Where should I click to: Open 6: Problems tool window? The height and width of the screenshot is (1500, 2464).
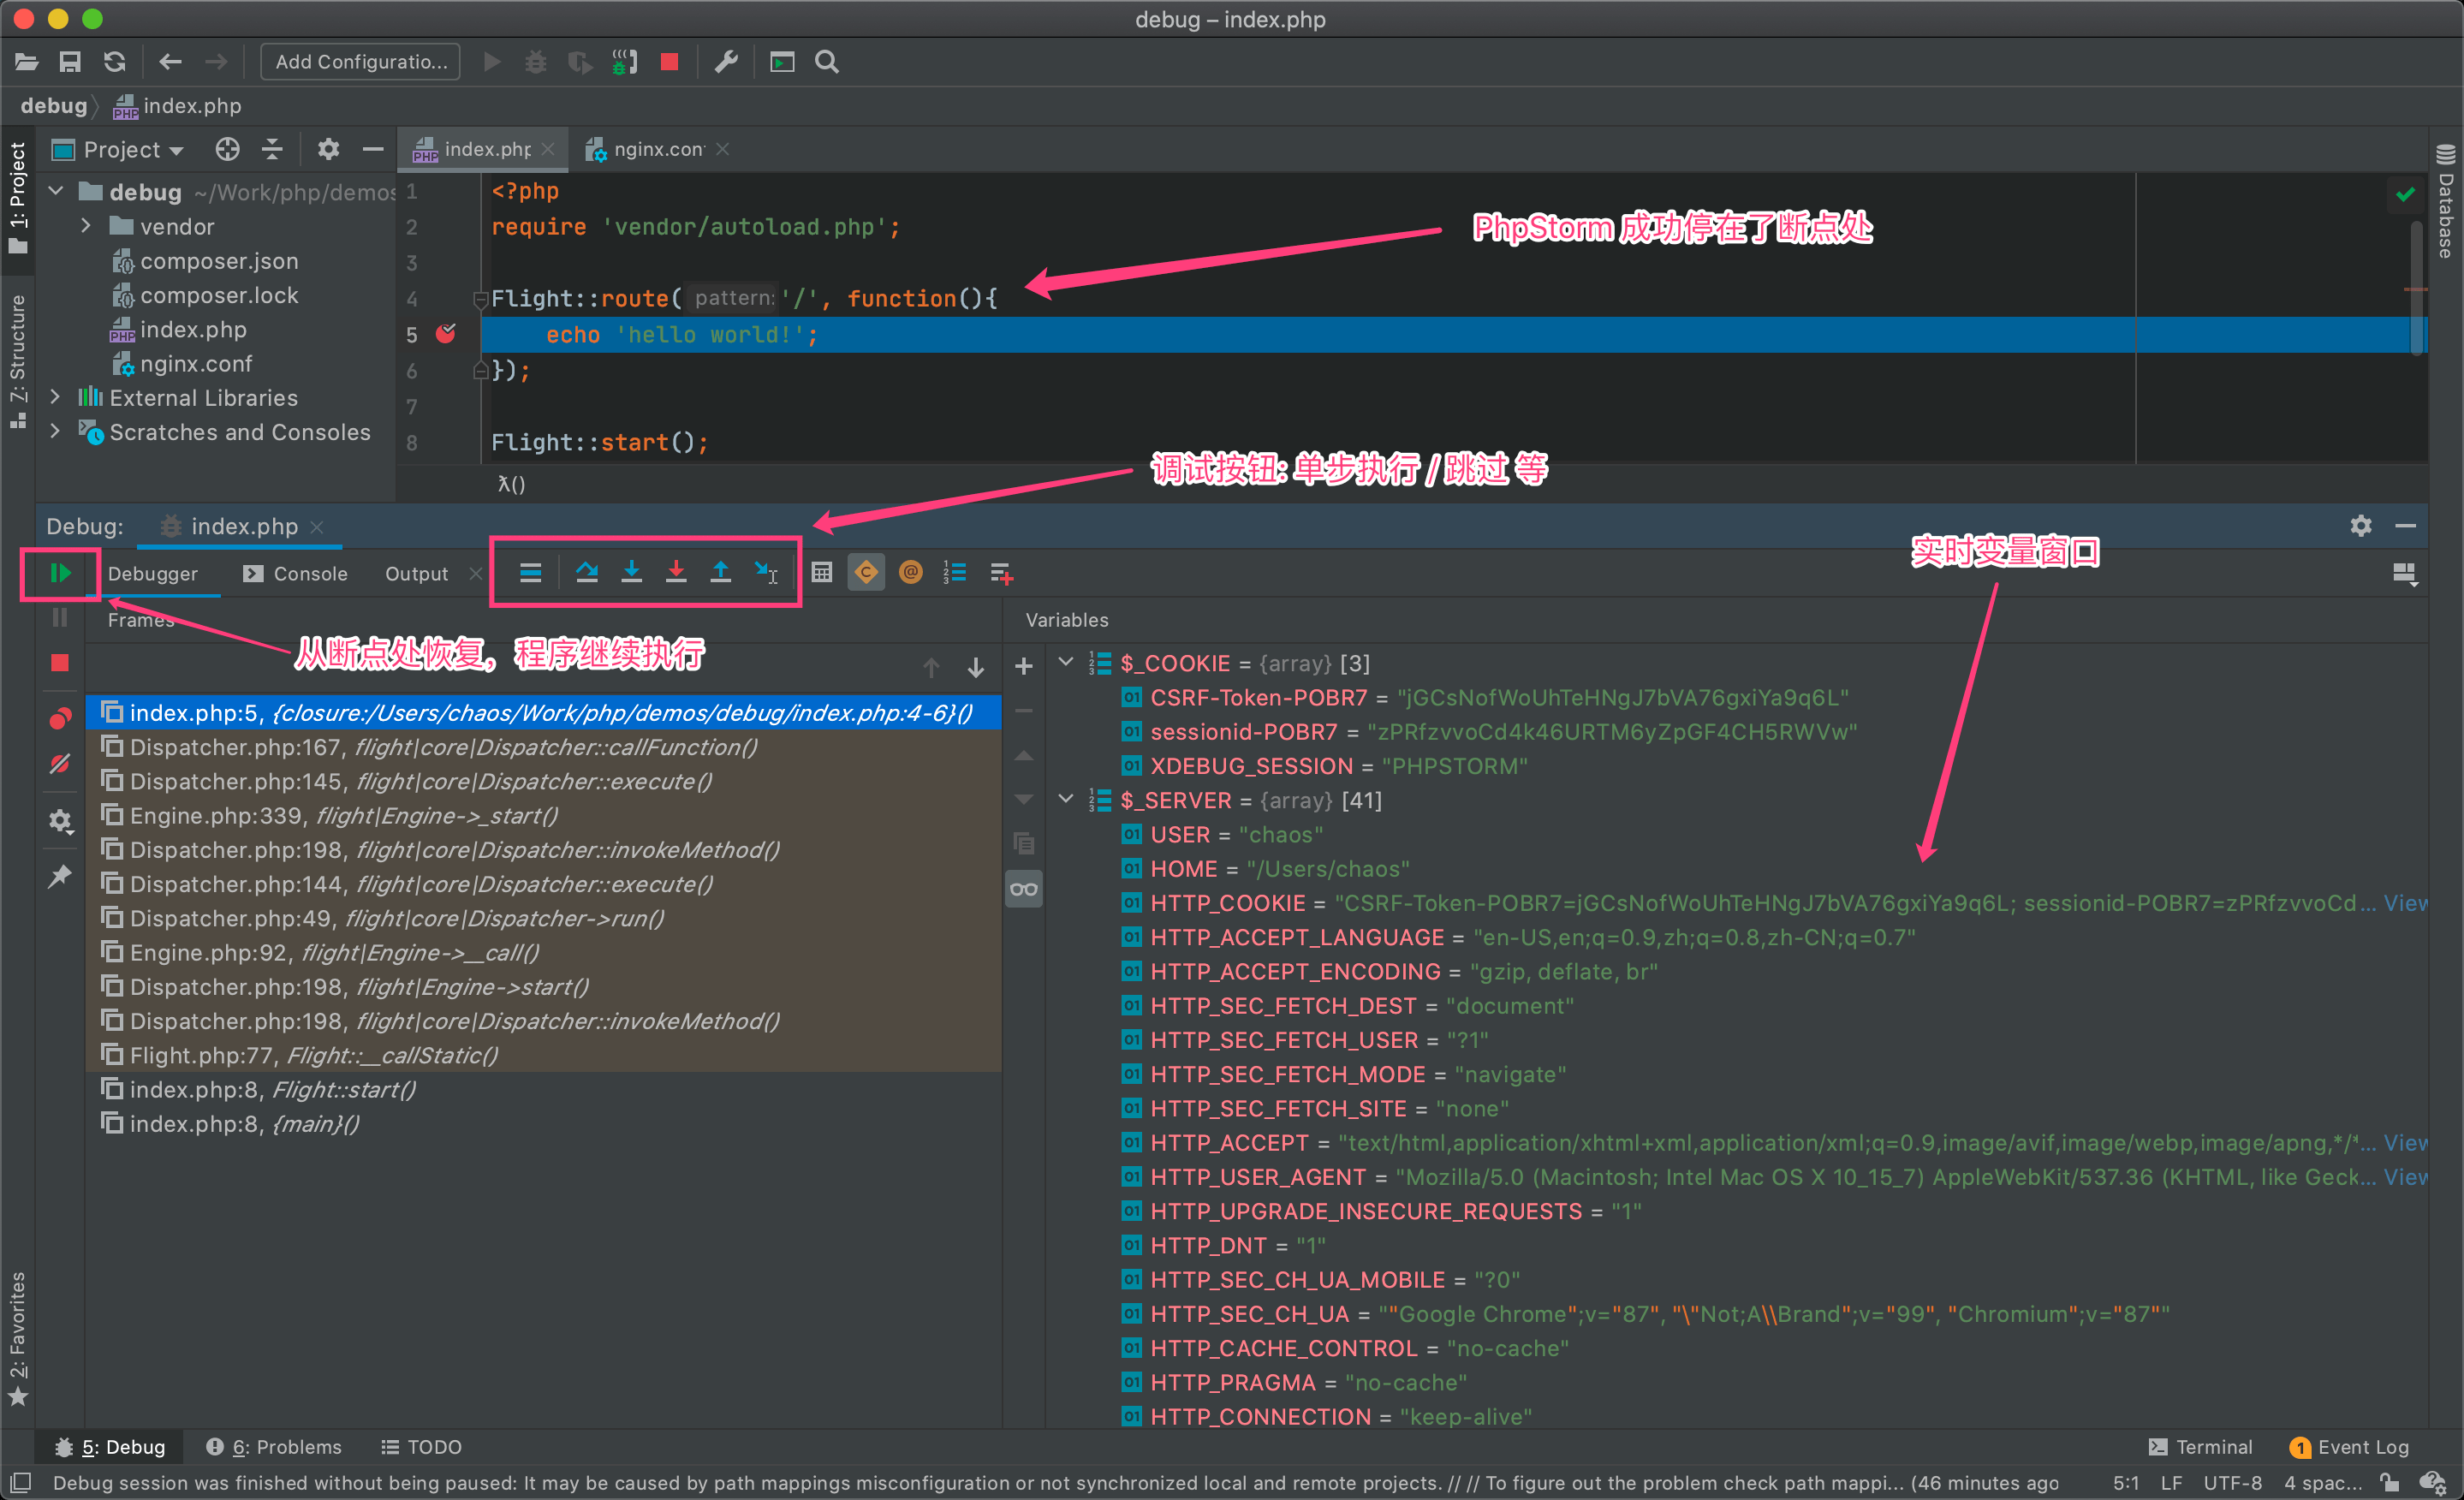(x=274, y=1446)
